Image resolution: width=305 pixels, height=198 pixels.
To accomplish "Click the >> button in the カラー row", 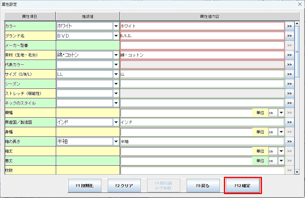I will tap(290, 26).
